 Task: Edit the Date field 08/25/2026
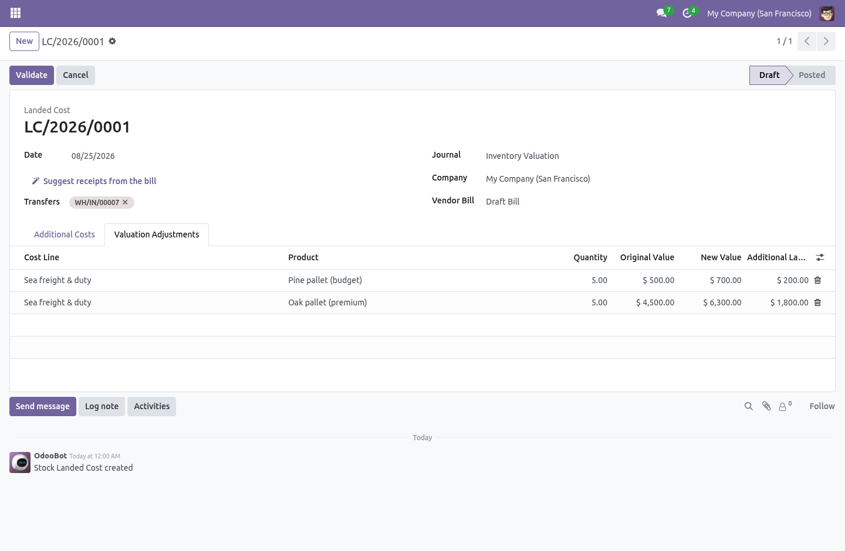click(x=93, y=156)
